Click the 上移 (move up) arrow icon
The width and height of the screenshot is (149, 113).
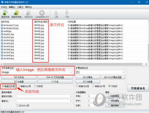point(56,13)
